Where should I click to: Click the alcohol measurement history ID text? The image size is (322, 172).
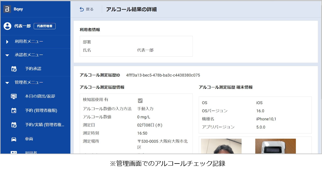[x=163, y=75]
